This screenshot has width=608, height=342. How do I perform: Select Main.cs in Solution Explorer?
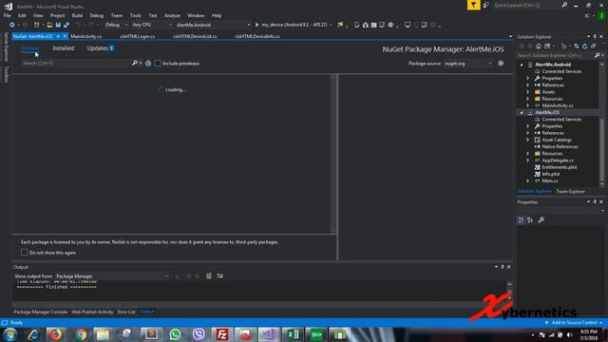coord(550,180)
